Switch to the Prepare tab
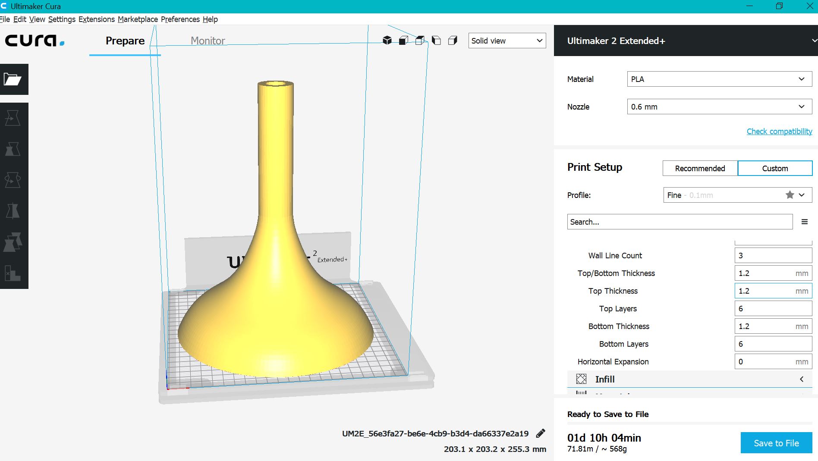818x461 pixels. pos(125,41)
